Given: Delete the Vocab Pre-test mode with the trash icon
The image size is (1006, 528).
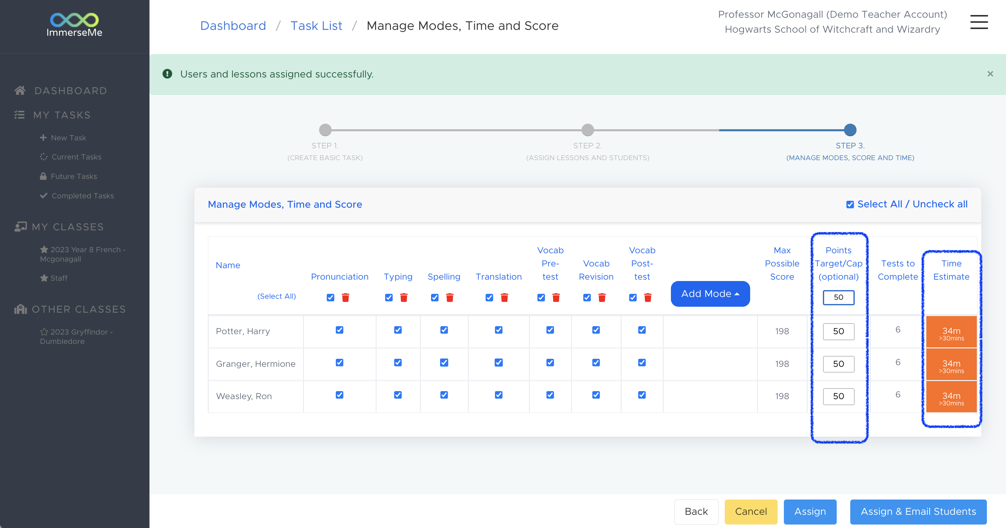Looking at the screenshot, I should click(x=556, y=297).
